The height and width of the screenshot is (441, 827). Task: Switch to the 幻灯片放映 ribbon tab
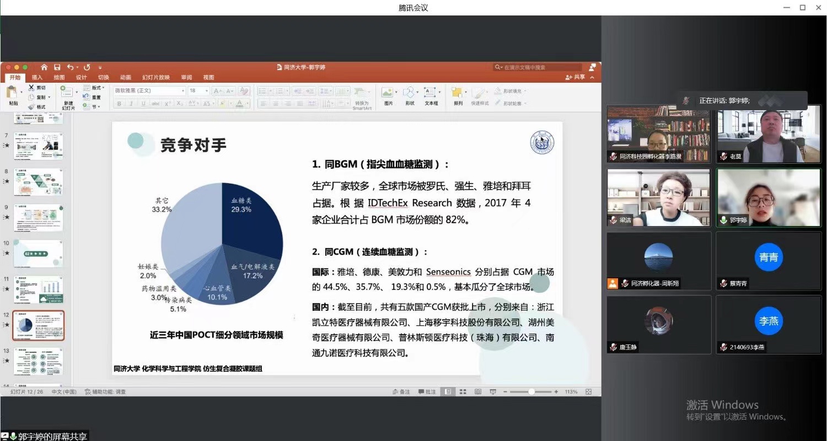pos(155,78)
